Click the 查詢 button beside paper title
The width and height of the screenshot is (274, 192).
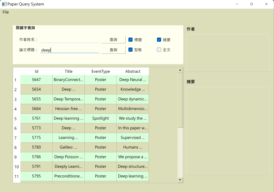113,50
